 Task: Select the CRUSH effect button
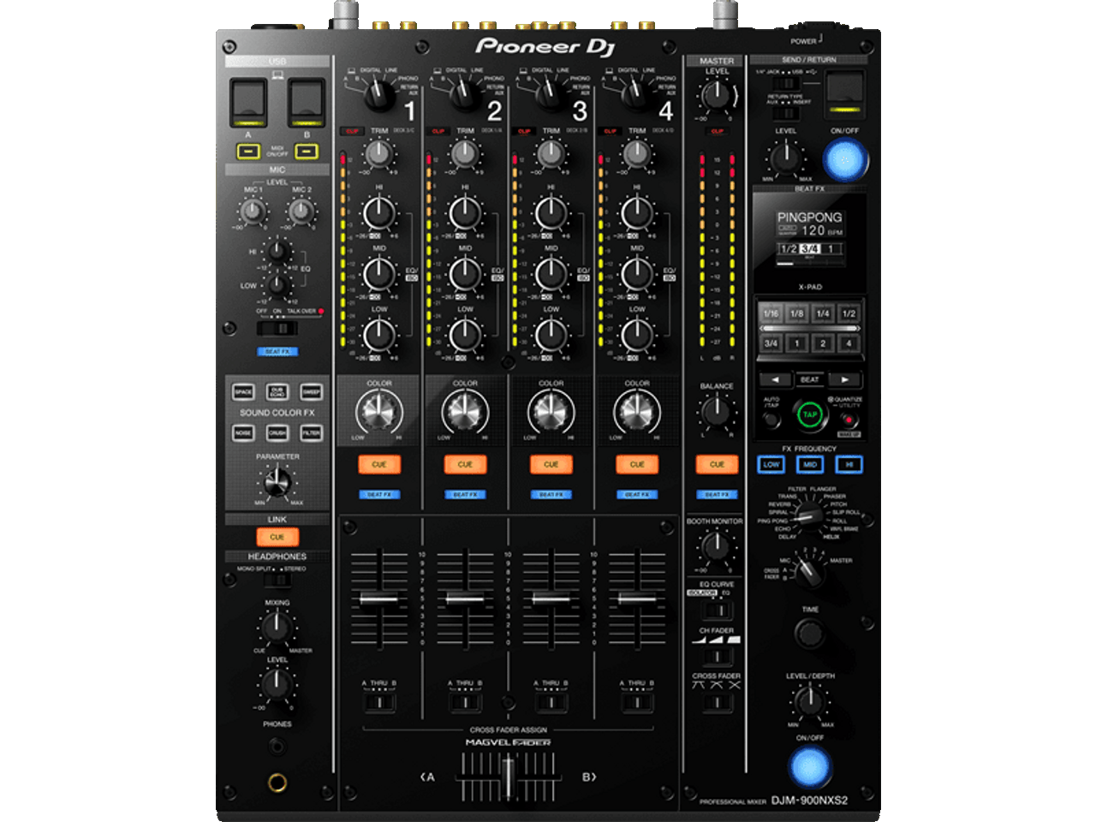pyautogui.click(x=277, y=432)
